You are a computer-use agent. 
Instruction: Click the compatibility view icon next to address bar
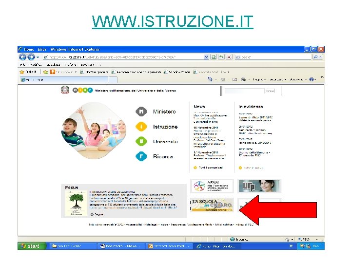[x=214, y=57]
